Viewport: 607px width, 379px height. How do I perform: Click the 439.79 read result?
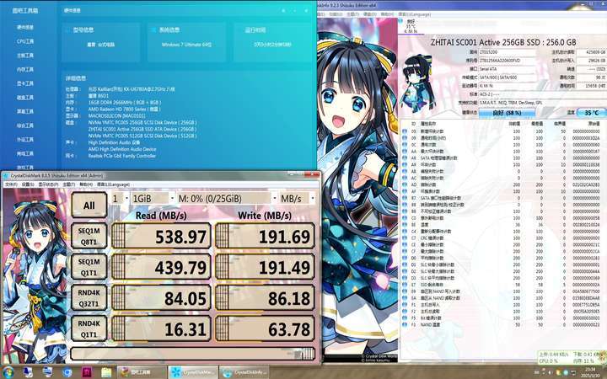[161, 267]
